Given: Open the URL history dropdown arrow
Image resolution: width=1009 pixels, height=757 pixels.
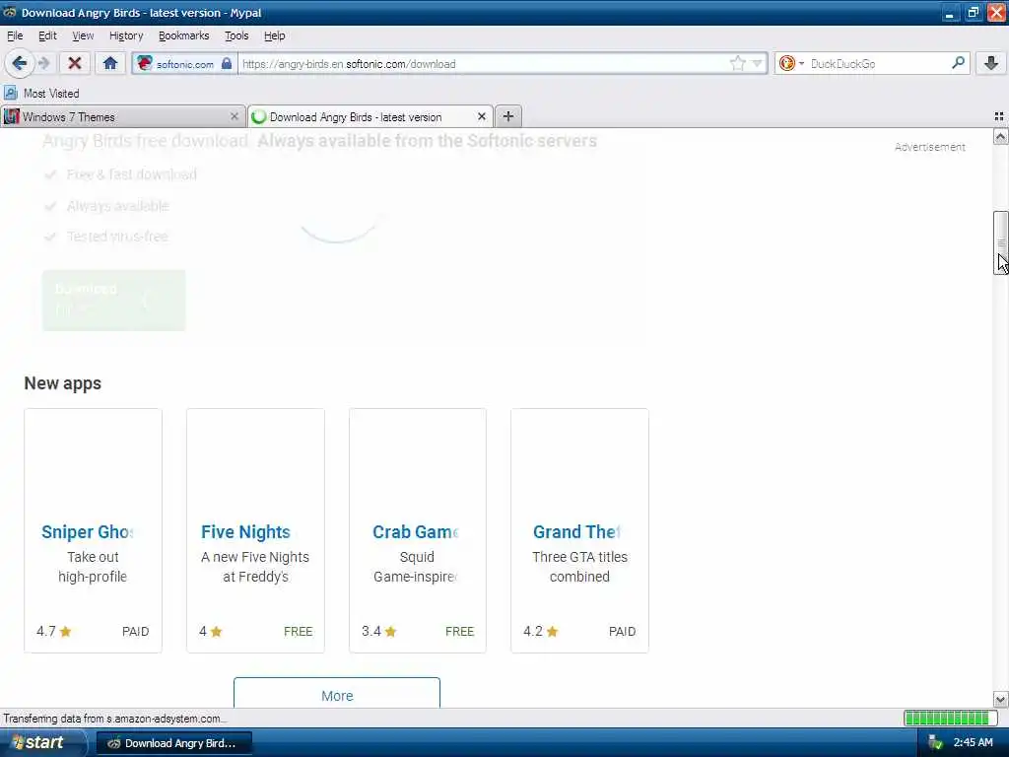Looking at the screenshot, I should (758, 63).
